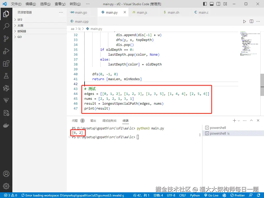Screen dimensions: 264x198
Task: Close the terminal panel
Action: click(258, 120)
